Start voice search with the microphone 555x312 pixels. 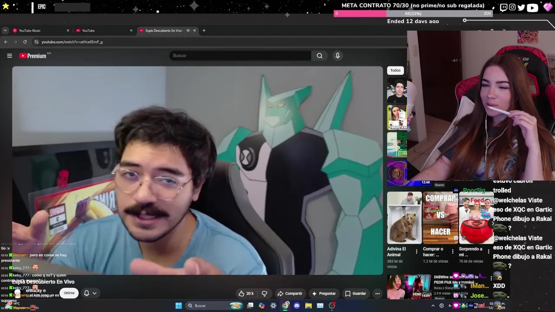(x=337, y=55)
